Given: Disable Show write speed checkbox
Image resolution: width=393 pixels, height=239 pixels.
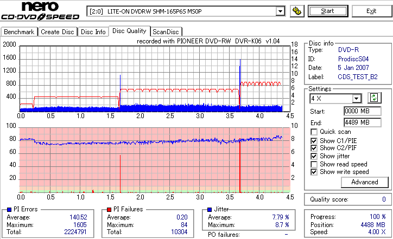Looking at the screenshot, I should pyautogui.click(x=314, y=172).
